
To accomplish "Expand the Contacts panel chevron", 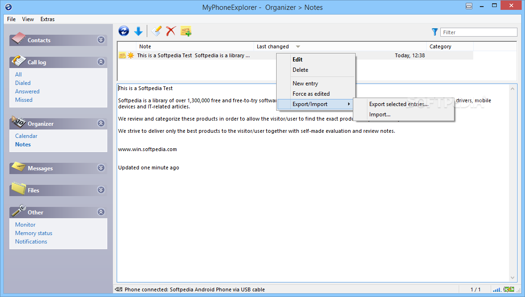I will pyautogui.click(x=101, y=40).
